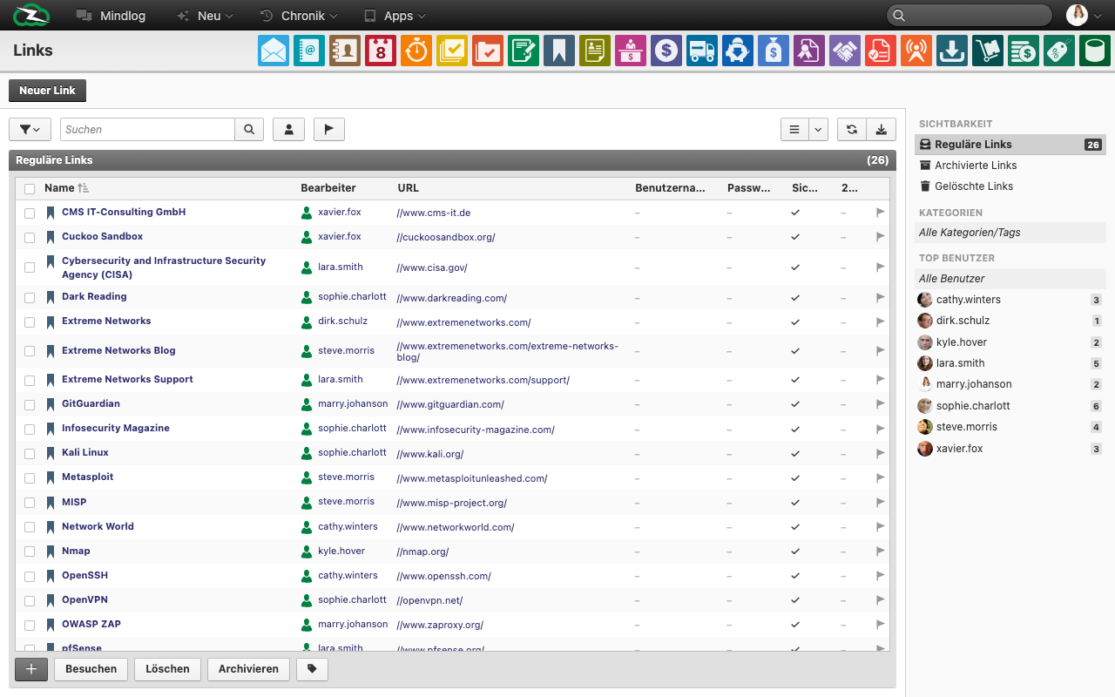The width and height of the screenshot is (1115, 697).
Task: Export the links list with download button
Action: [x=882, y=129]
